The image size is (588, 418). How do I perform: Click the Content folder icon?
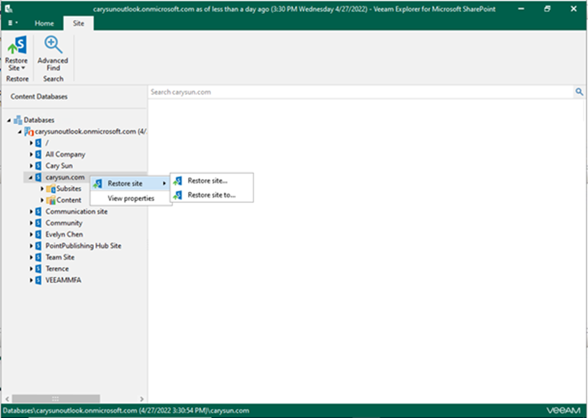pos(51,200)
